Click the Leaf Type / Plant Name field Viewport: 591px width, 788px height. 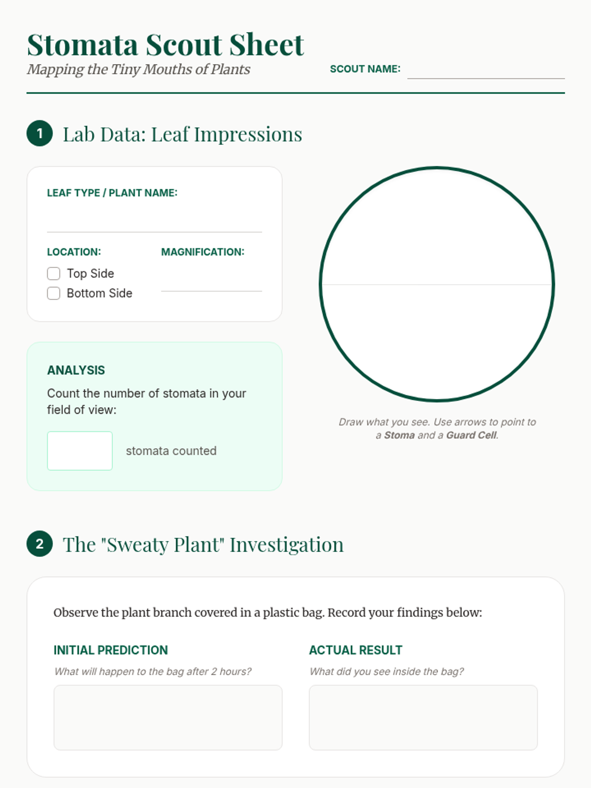(x=154, y=219)
